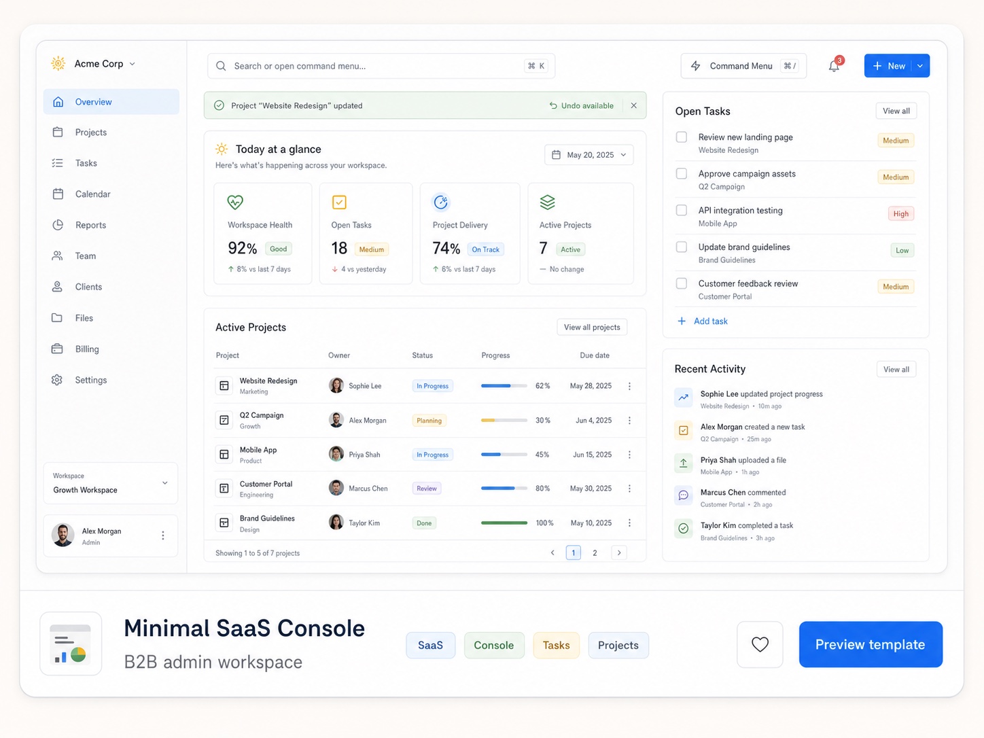Open the May 20, 2025 date picker

[x=589, y=155]
